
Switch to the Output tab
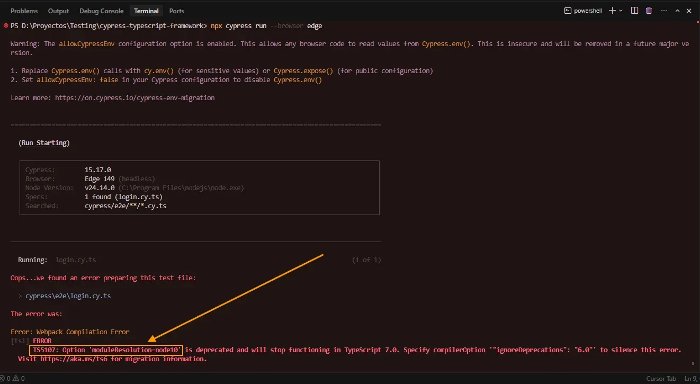pos(58,11)
